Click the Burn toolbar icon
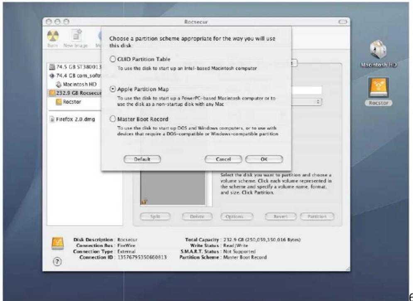Image resolution: width=413 pixels, height=301 pixels. click(52, 35)
